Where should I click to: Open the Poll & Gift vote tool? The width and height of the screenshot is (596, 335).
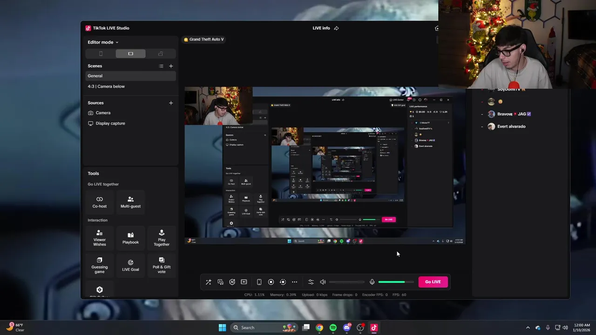[x=162, y=265]
